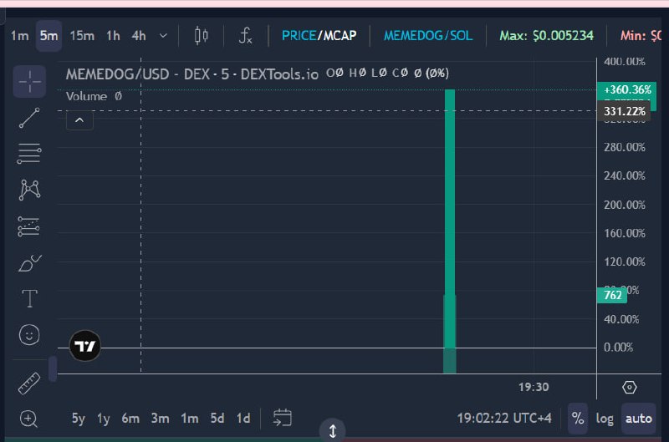Open chart settings hexagon icon
Screen dimensions: 669x442
click(630, 387)
